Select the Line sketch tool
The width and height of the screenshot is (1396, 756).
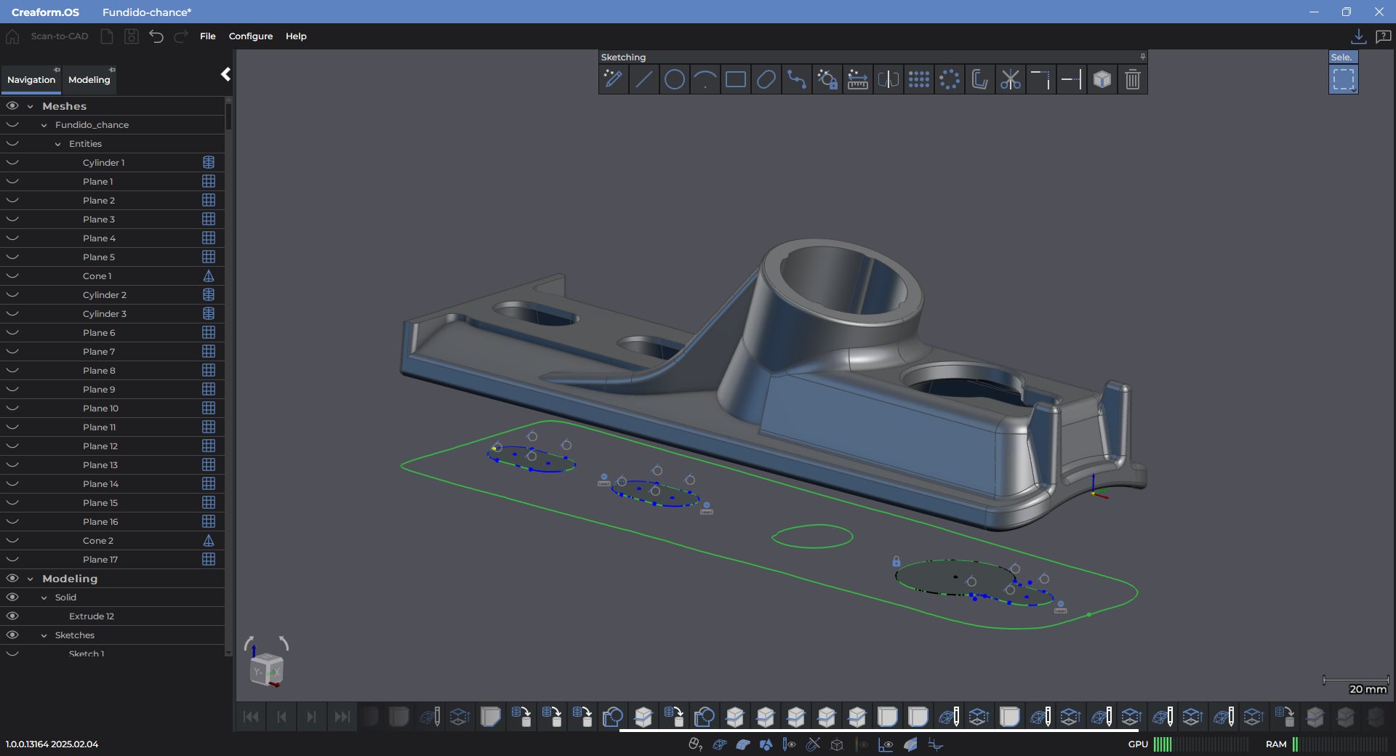coord(643,79)
